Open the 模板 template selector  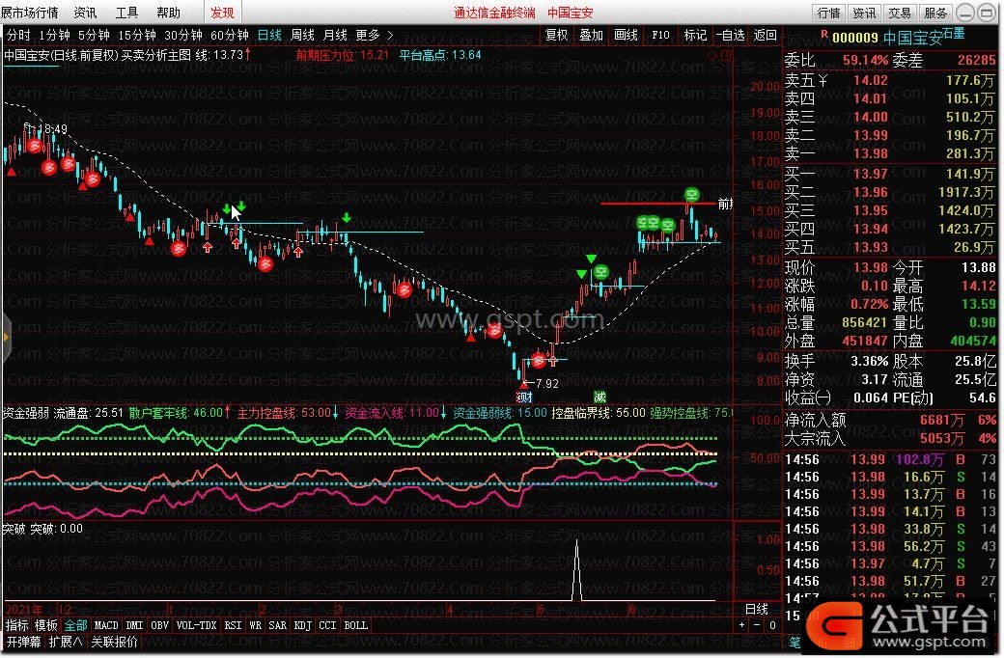pos(46,625)
